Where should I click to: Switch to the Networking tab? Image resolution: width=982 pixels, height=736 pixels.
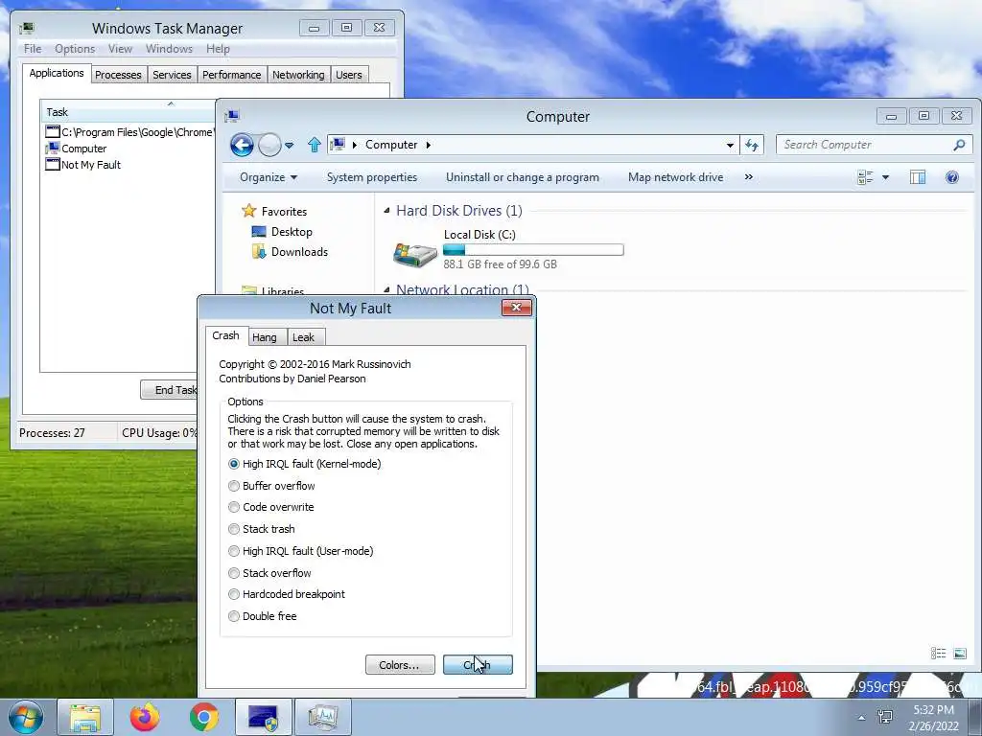(298, 75)
